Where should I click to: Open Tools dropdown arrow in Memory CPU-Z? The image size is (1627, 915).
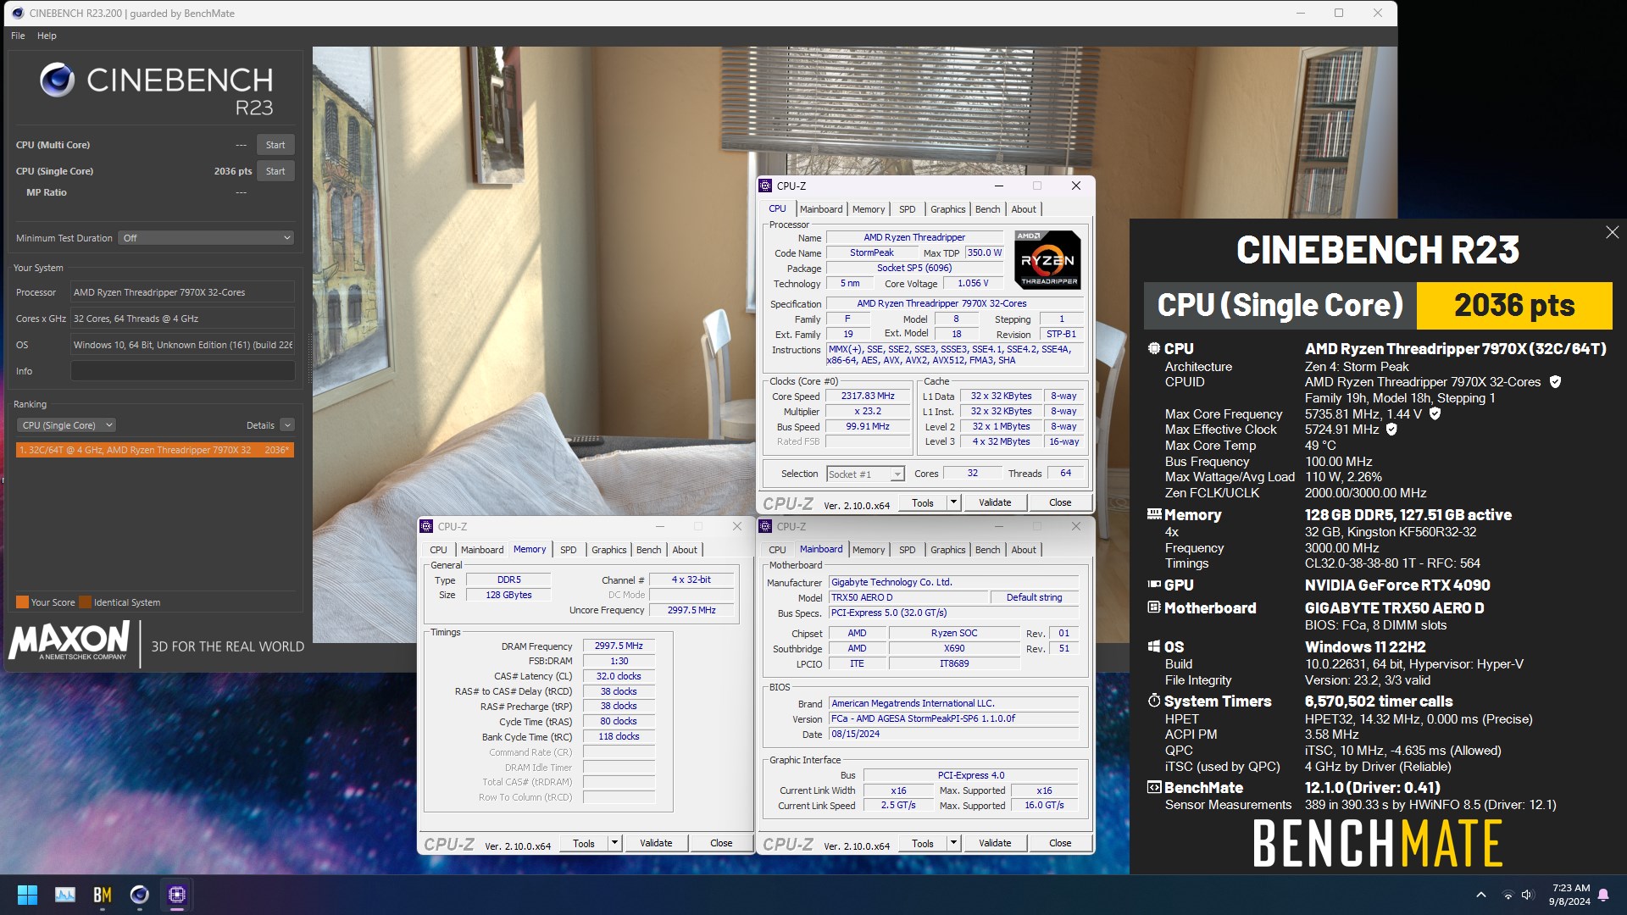click(x=614, y=844)
